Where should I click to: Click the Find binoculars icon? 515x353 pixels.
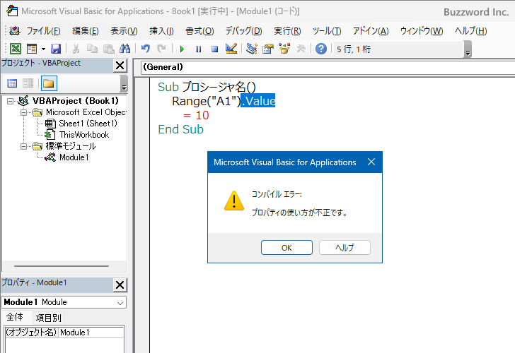125,49
